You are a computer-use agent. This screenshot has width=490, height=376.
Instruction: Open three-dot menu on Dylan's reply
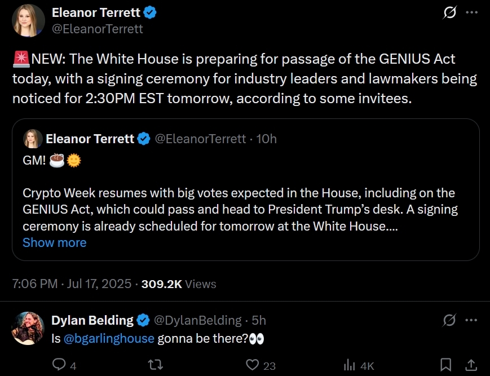(471, 320)
